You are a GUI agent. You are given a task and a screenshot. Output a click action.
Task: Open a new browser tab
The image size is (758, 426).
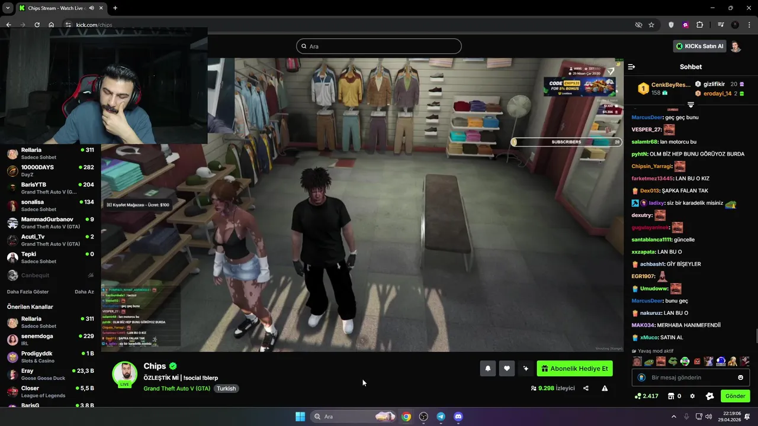[x=115, y=8]
